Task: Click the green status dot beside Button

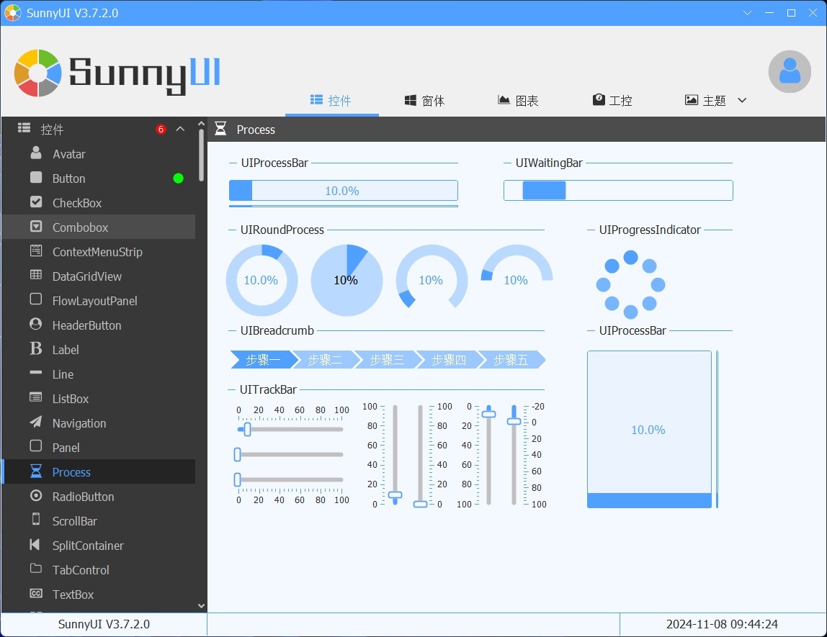Action: (178, 179)
